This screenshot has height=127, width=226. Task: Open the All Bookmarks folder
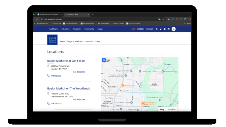pyautogui.click(x=188, y=23)
